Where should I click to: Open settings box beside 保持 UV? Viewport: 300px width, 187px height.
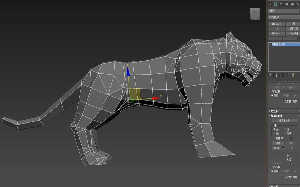click(290, 138)
